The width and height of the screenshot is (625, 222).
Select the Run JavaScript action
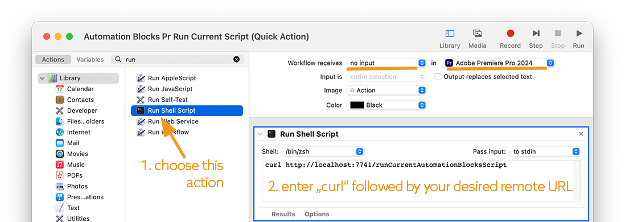pyautogui.click(x=165, y=89)
